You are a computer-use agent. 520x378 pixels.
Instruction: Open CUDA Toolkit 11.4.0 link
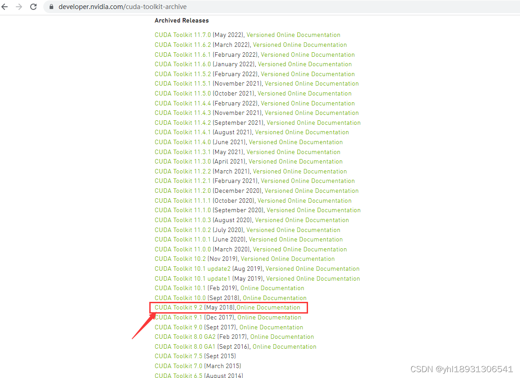coord(182,142)
